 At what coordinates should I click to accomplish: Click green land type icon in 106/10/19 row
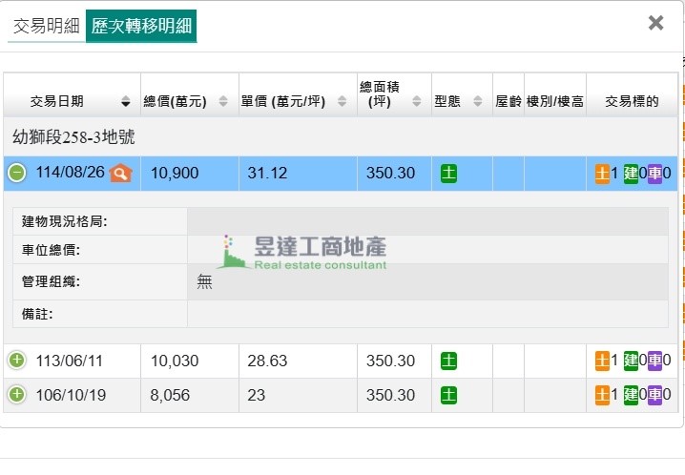448,395
